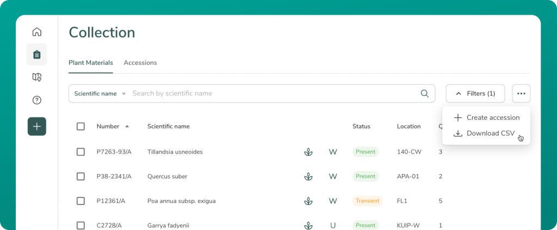Click the Present status badge for Quercus suber
This screenshot has height=230, width=557.
coord(366,176)
